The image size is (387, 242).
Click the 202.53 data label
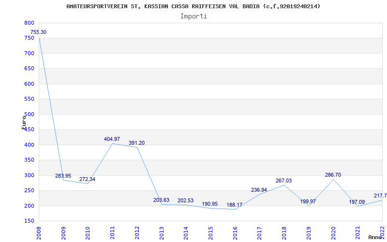tap(185, 200)
